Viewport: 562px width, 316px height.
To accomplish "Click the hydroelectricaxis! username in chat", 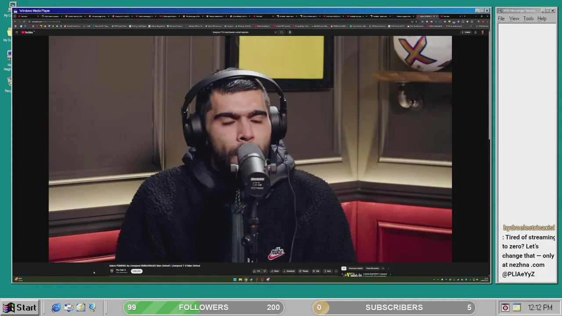I will [x=529, y=228].
